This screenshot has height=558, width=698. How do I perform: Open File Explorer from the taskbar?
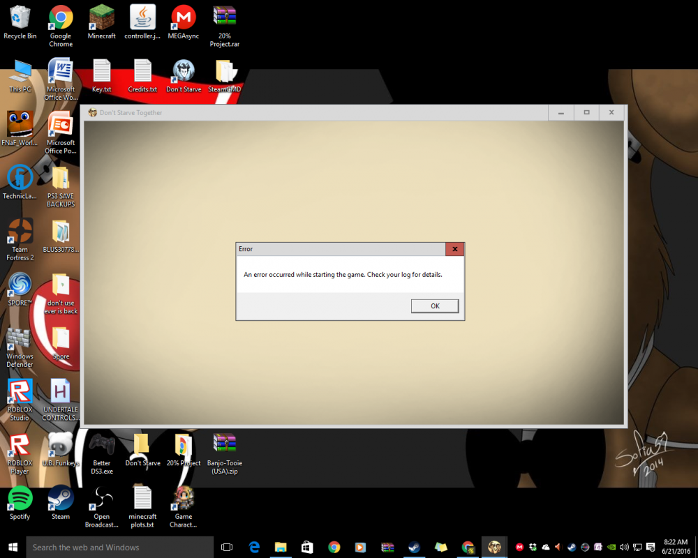(x=281, y=547)
